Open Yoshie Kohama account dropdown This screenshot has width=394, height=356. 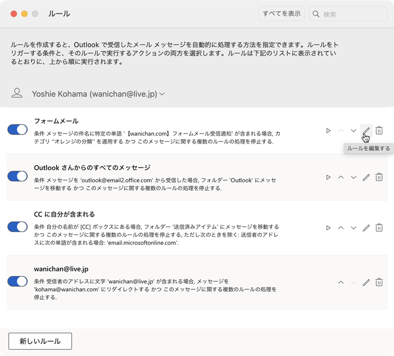(98, 94)
